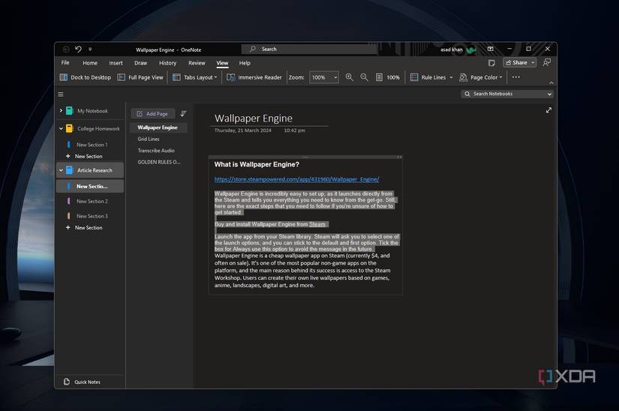Open the File menu
The width and height of the screenshot is (619, 411).
click(x=65, y=63)
